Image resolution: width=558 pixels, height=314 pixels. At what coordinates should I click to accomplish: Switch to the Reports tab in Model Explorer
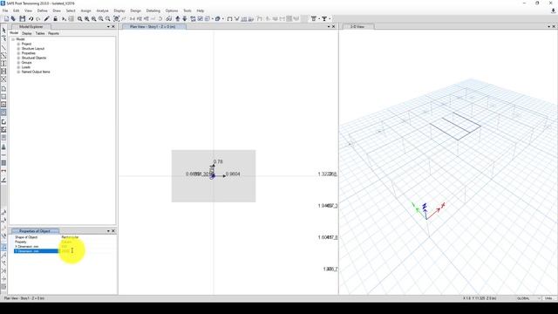pos(53,33)
